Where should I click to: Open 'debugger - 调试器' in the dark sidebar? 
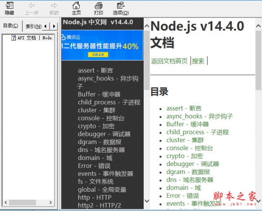[104, 134]
